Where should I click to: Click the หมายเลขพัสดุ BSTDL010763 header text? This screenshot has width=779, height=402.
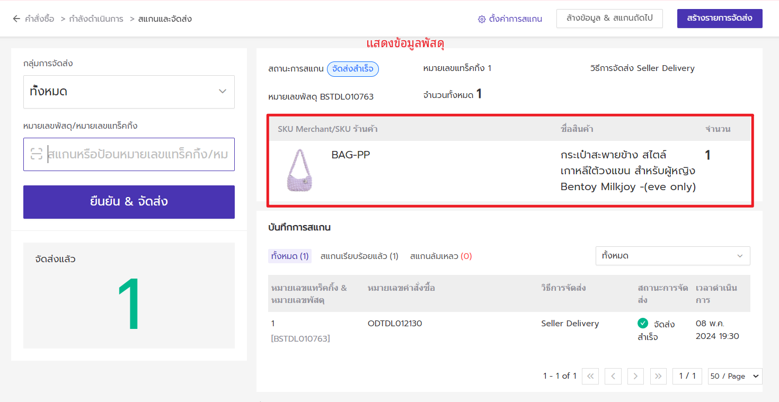[321, 97]
